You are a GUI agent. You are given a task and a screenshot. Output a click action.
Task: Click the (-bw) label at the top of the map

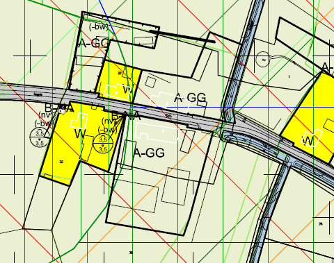99,27
